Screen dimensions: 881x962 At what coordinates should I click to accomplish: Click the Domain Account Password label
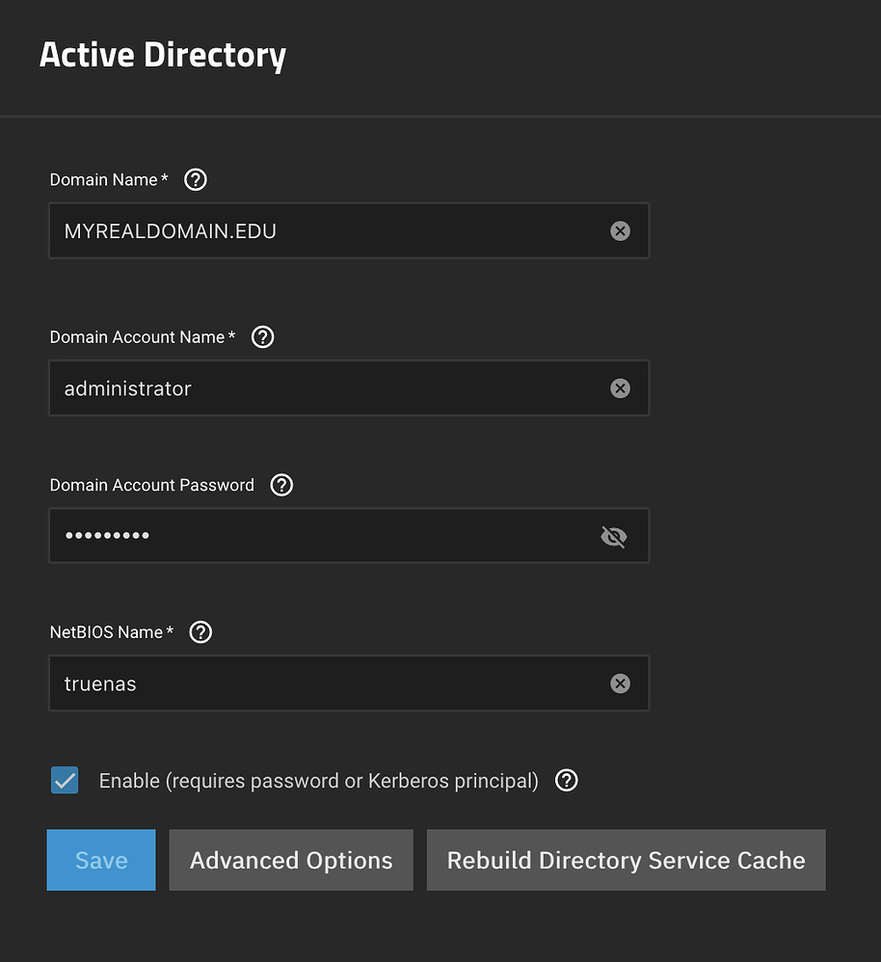[x=152, y=485]
